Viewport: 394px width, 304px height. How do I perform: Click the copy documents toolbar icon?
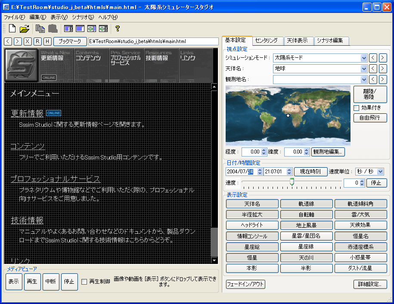pyautogui.click(x=40, y=28)
